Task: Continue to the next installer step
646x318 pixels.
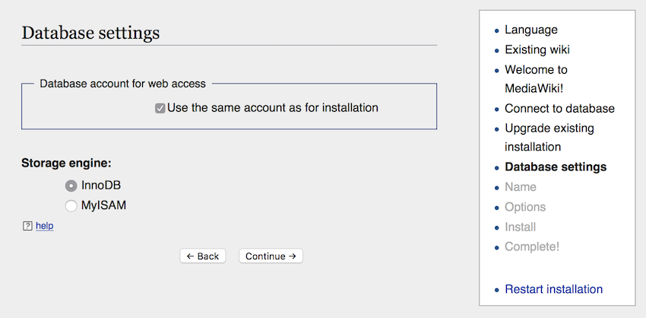Action: coord(271,256)
